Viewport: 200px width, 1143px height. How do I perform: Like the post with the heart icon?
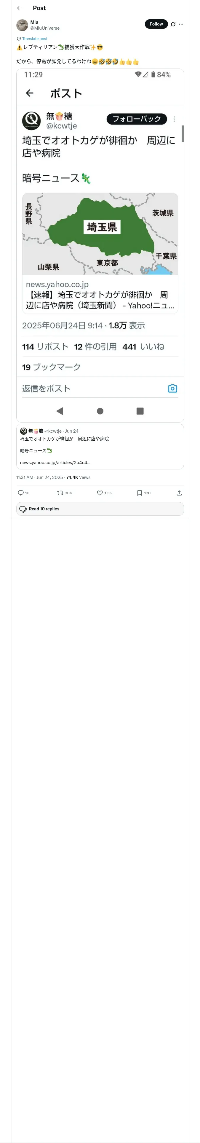100,493
